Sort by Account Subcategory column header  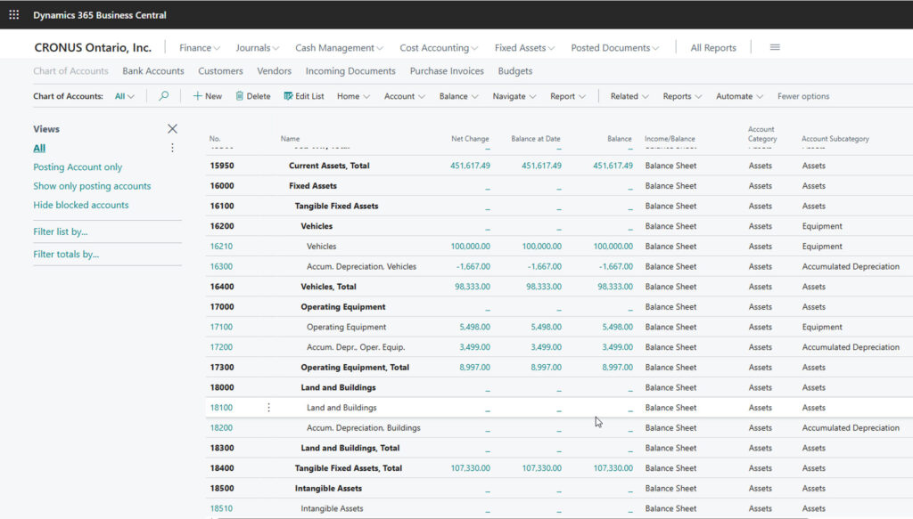[x=835, y=138]
